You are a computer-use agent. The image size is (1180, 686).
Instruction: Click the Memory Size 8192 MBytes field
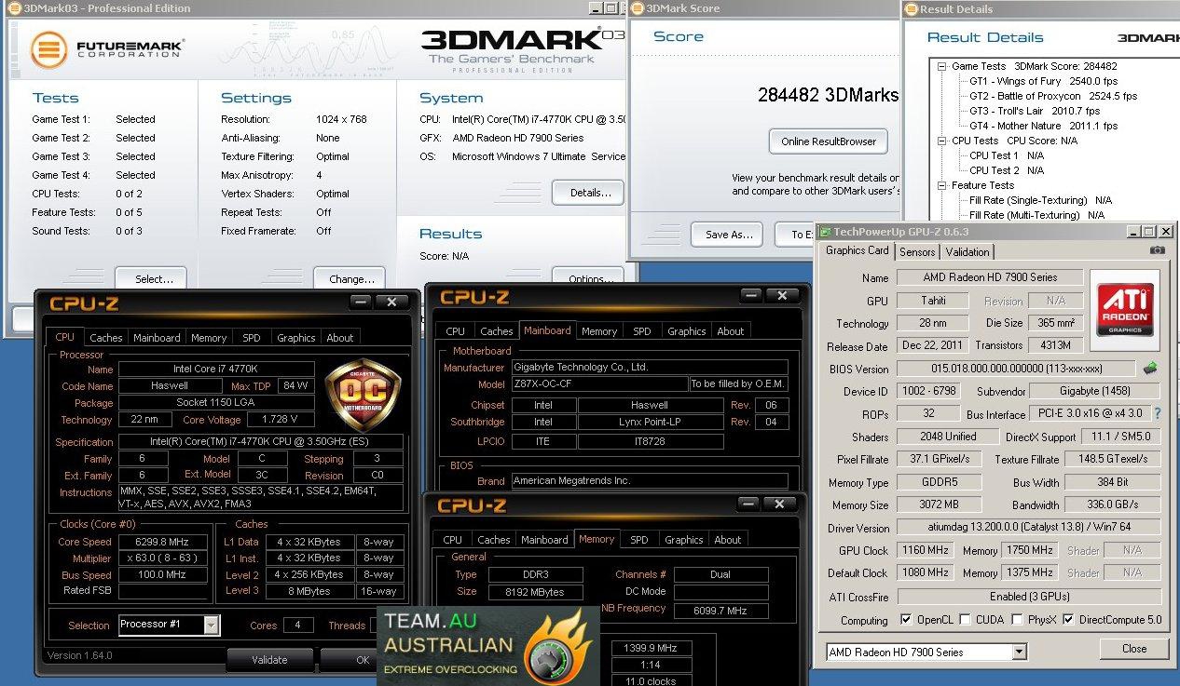[x=534, y=592]
